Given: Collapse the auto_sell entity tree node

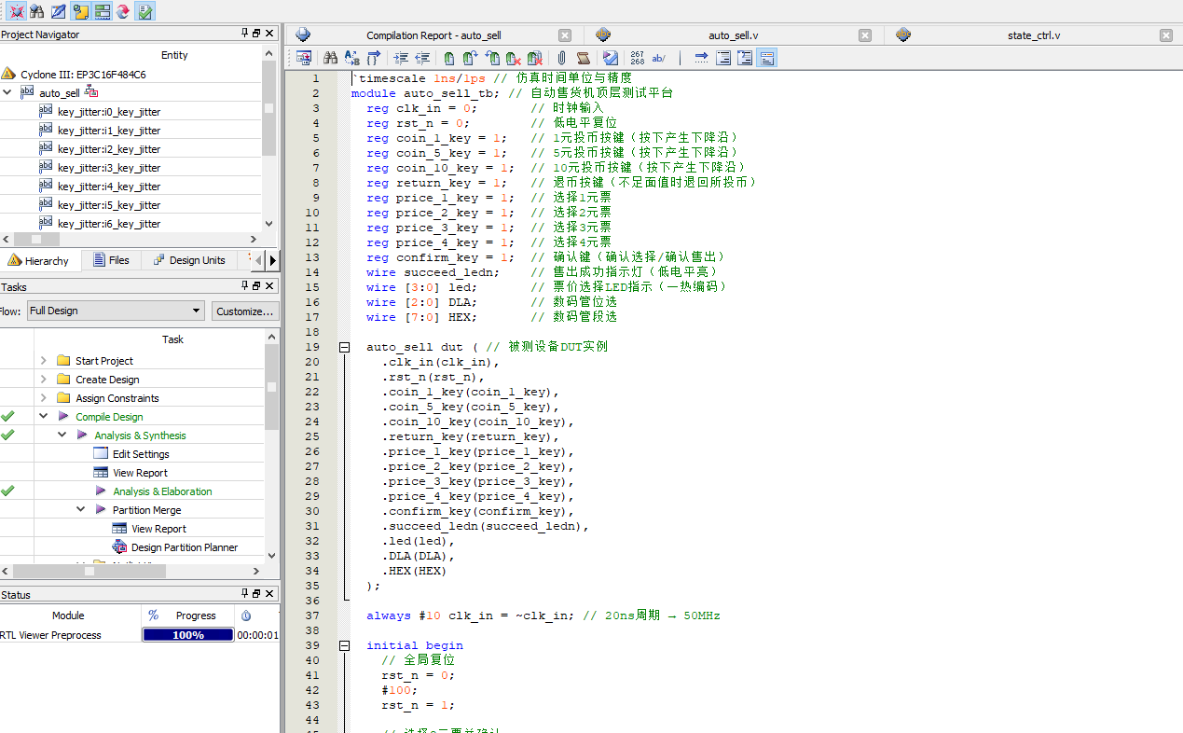Looking at the screenshot, I should pos(7,93).
